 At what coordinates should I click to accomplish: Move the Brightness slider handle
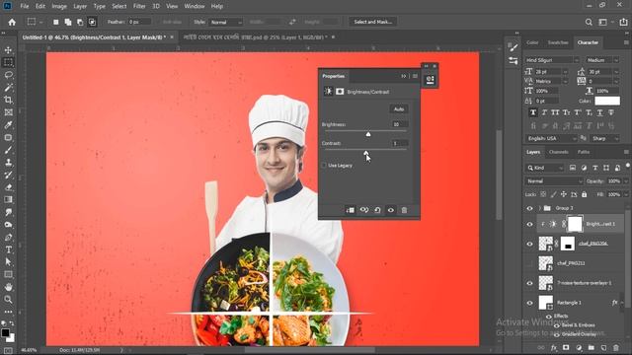[x=368, y=134]
